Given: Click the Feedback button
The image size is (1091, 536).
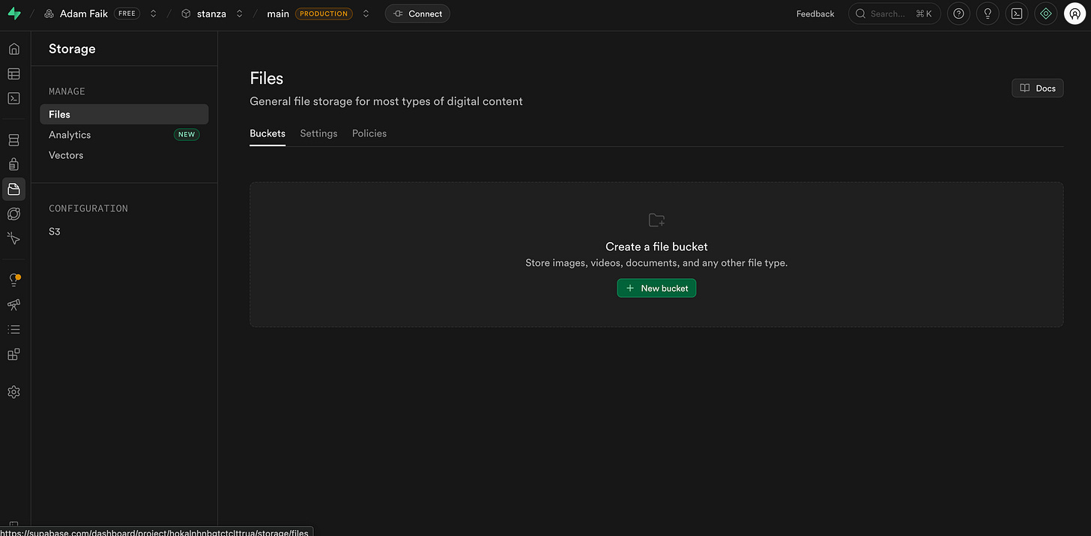Looking at the screenshot, I should tap(815, 13).
